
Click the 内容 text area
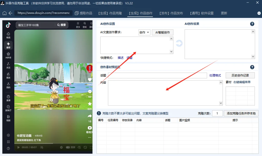pos(165,93)
